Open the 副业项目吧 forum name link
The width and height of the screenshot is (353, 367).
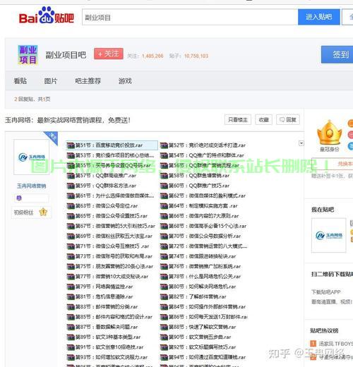tap(66, 55)
